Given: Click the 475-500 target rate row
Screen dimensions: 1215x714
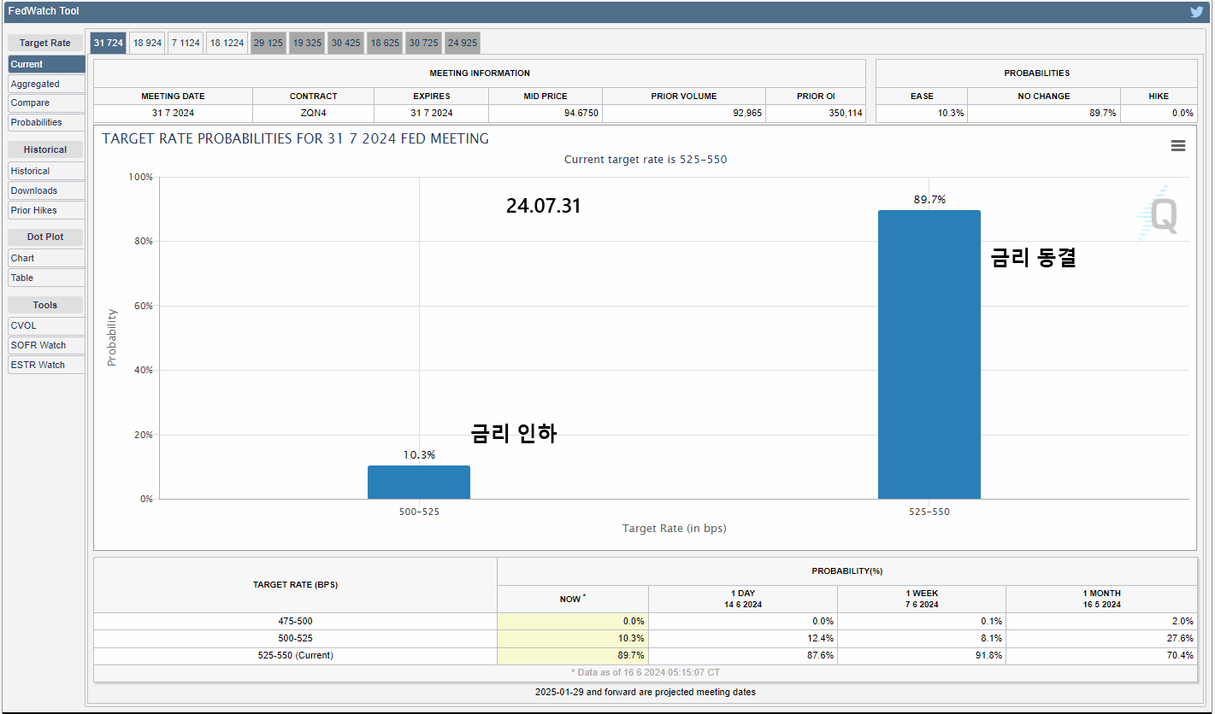Looking at the screenshot, I should coord(646,621).
